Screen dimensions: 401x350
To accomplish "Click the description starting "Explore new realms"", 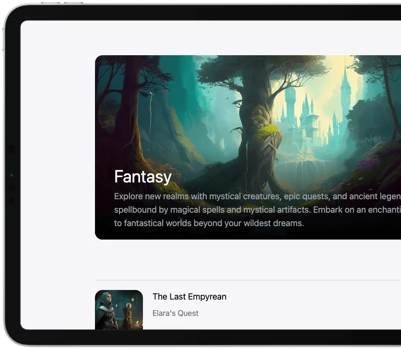I will [x=258, y=210].
